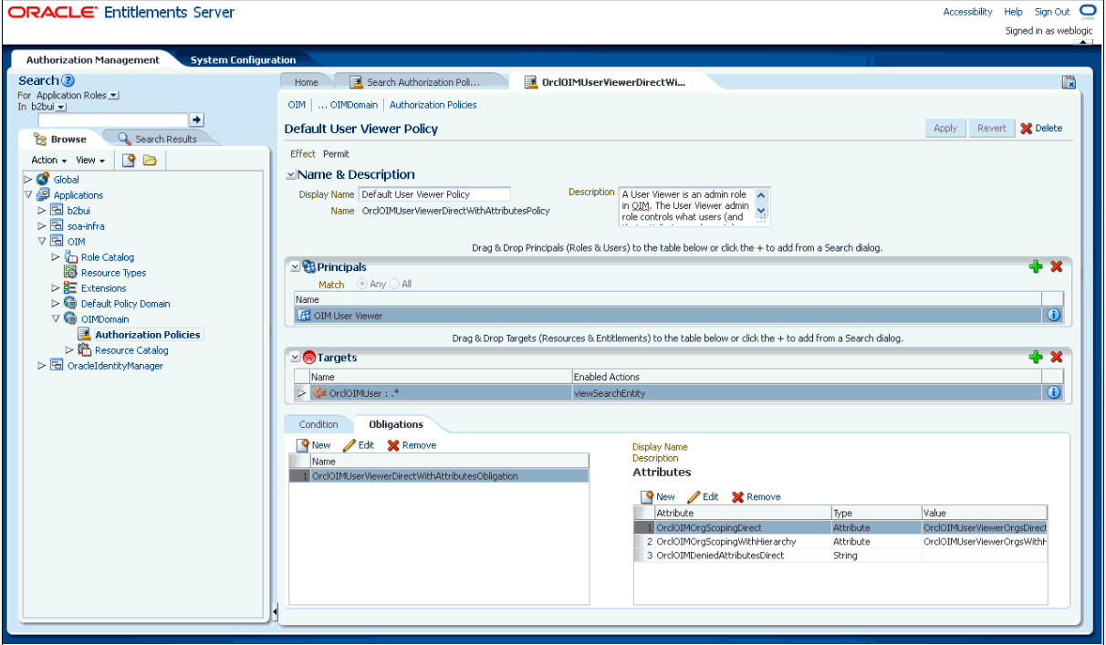Open the In b2bui scope dropdown
The width and height of the screenshot is (1106, 645).
point(61,108)
